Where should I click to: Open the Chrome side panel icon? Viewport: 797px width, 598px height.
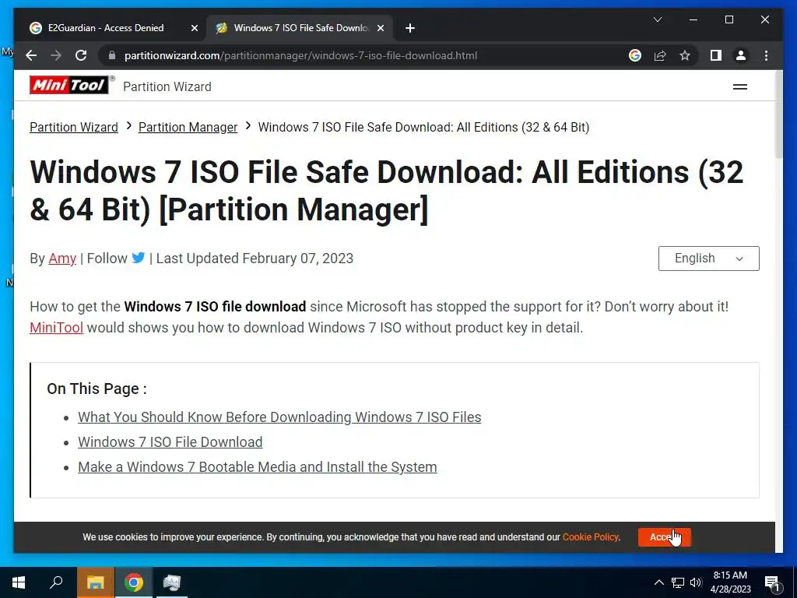[716, 55]
